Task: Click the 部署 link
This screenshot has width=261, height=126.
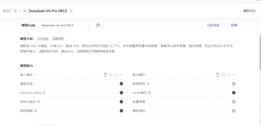Action: [234, 25]
